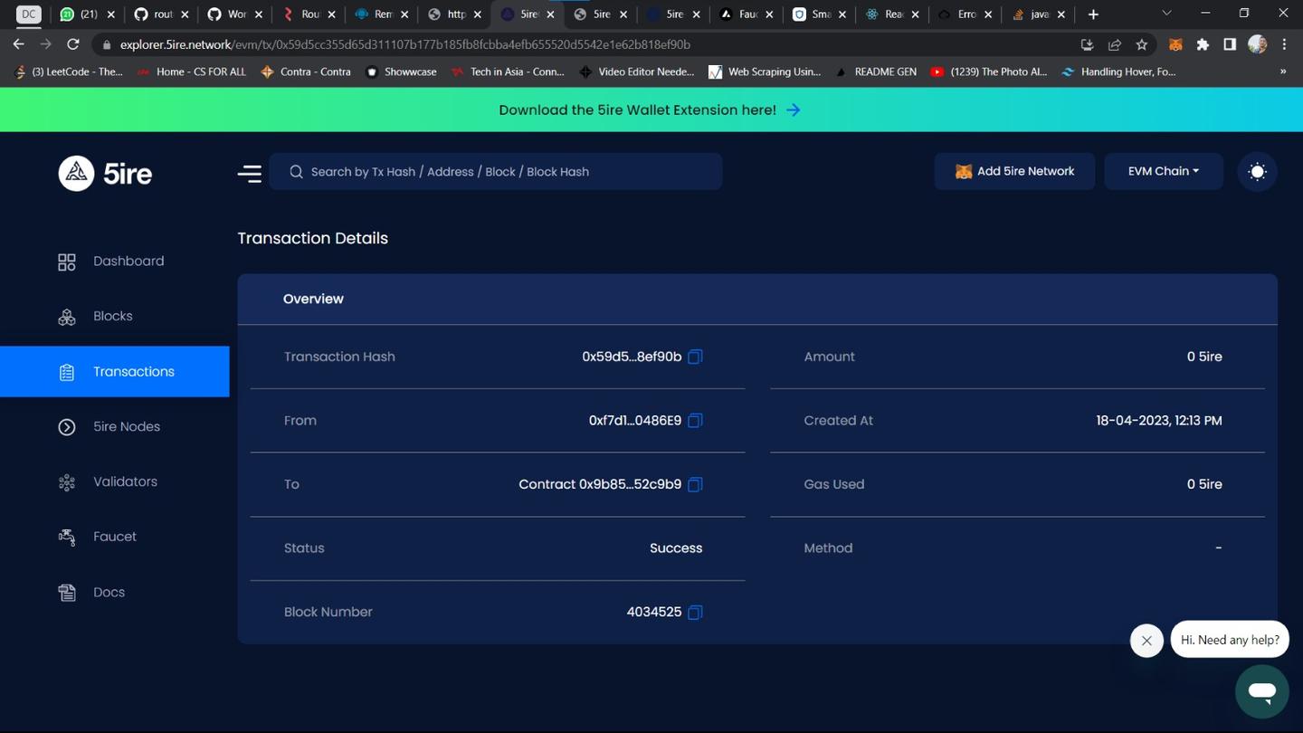Open the Web Scraping Usin... bookmark
Viewport: 1303px width, 733px height.
point(765,71)
